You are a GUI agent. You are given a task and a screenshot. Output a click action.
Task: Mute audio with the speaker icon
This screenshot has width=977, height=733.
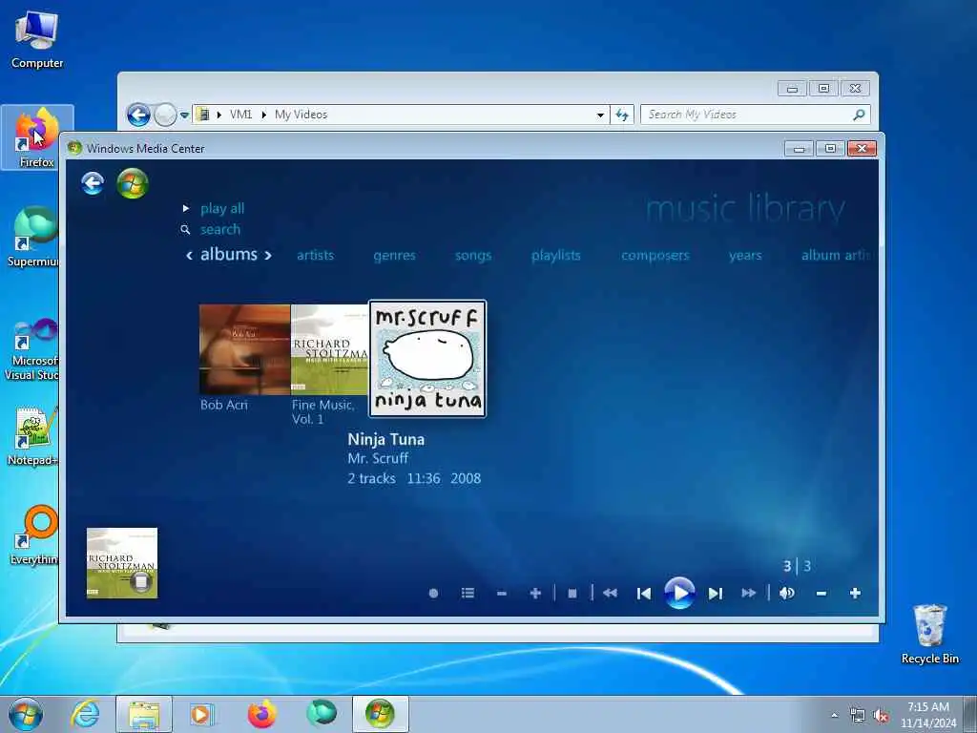point(787,593)
